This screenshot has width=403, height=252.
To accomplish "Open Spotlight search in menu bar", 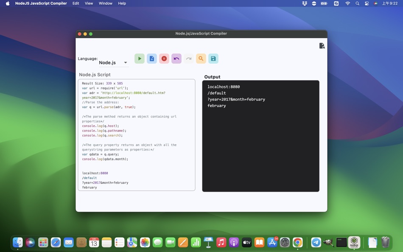I will click(357, 3).
